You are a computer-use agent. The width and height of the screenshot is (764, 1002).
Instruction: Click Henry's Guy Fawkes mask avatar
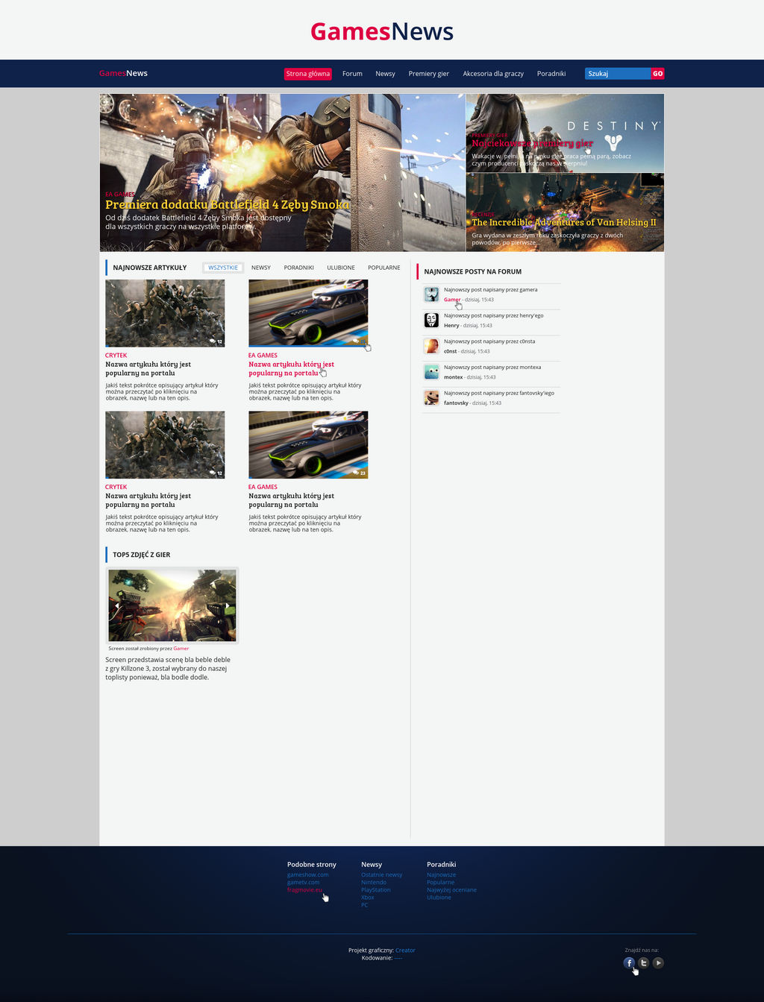click(x=431, y=321)
